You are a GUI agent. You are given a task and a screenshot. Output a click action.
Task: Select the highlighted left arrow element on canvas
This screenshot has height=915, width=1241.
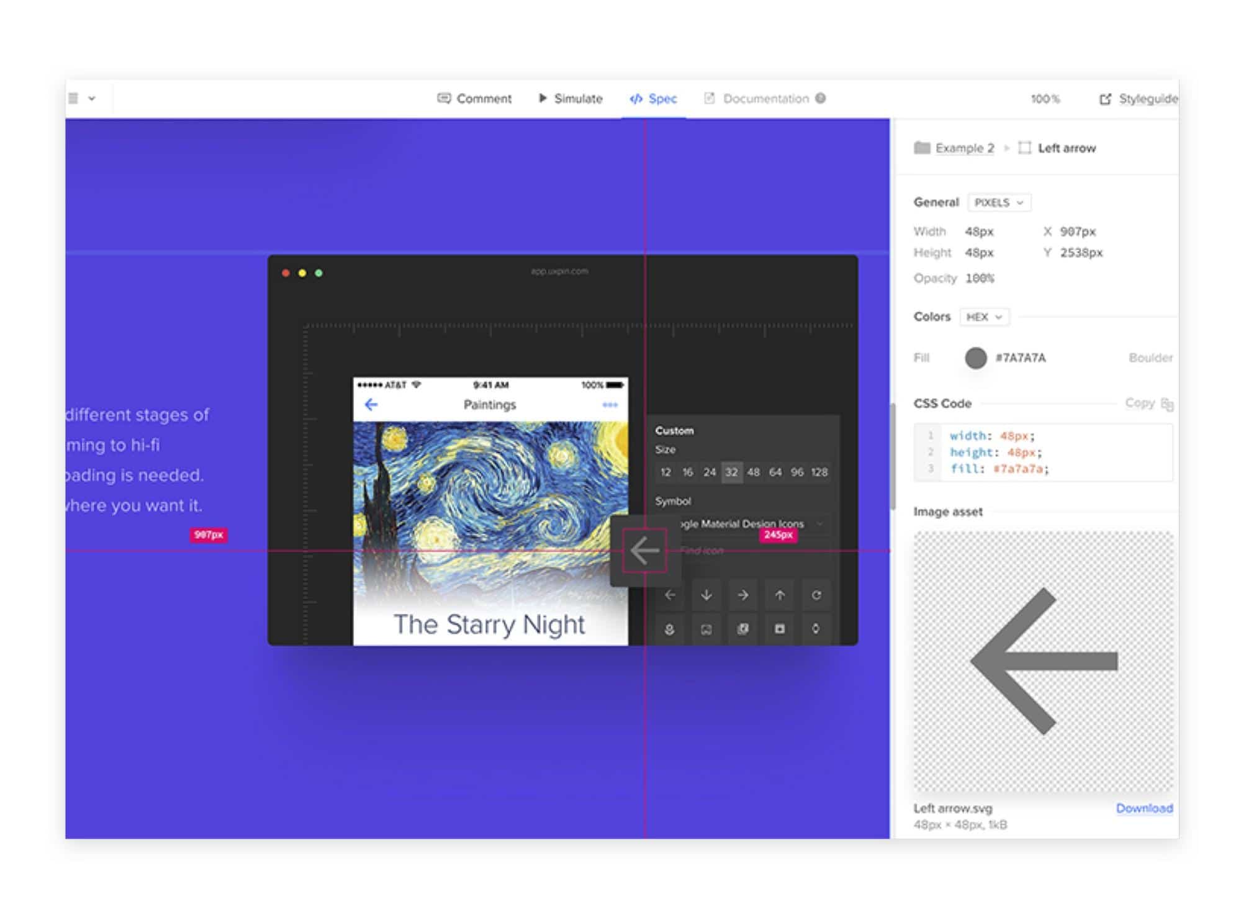tap(644, 551)
